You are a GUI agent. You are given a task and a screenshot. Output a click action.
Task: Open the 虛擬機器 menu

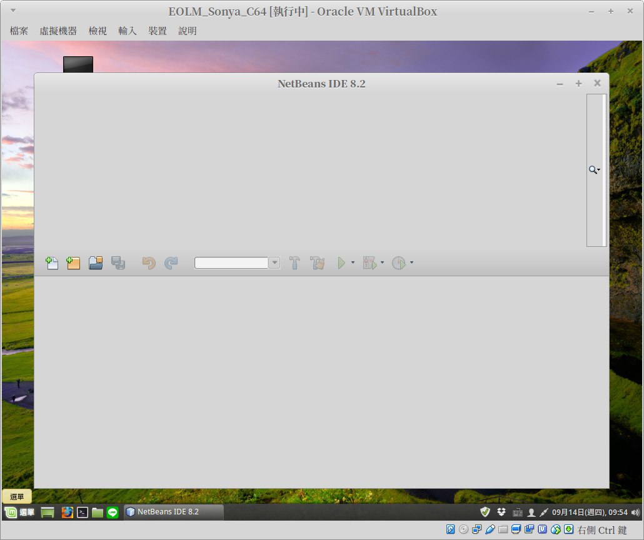click(58, 31)
